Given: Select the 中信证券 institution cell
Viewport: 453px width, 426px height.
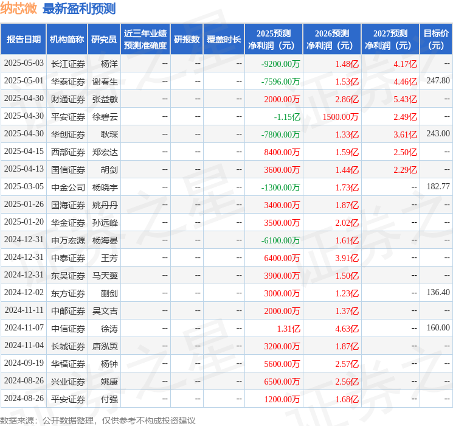Looking at the screenshot, I should 68,329.
